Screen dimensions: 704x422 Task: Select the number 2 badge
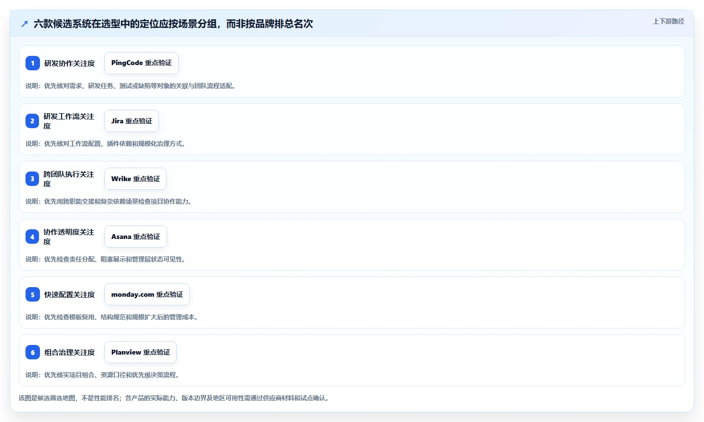[x=32, y=121]
